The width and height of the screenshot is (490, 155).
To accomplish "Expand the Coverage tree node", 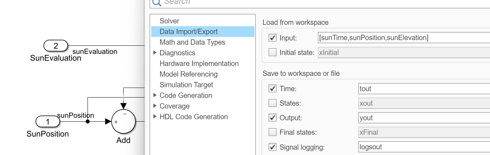I will pyautogui.click(x=155, y=106).
